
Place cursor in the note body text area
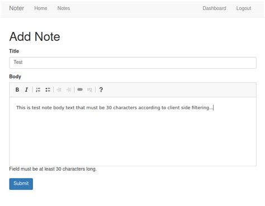132,132
